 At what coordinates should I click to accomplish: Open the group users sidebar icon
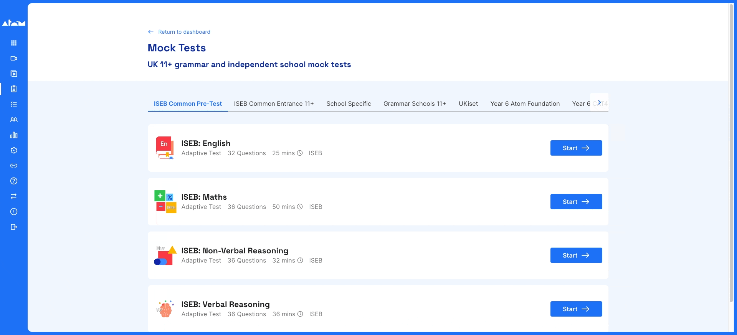[x=14, y=120]
